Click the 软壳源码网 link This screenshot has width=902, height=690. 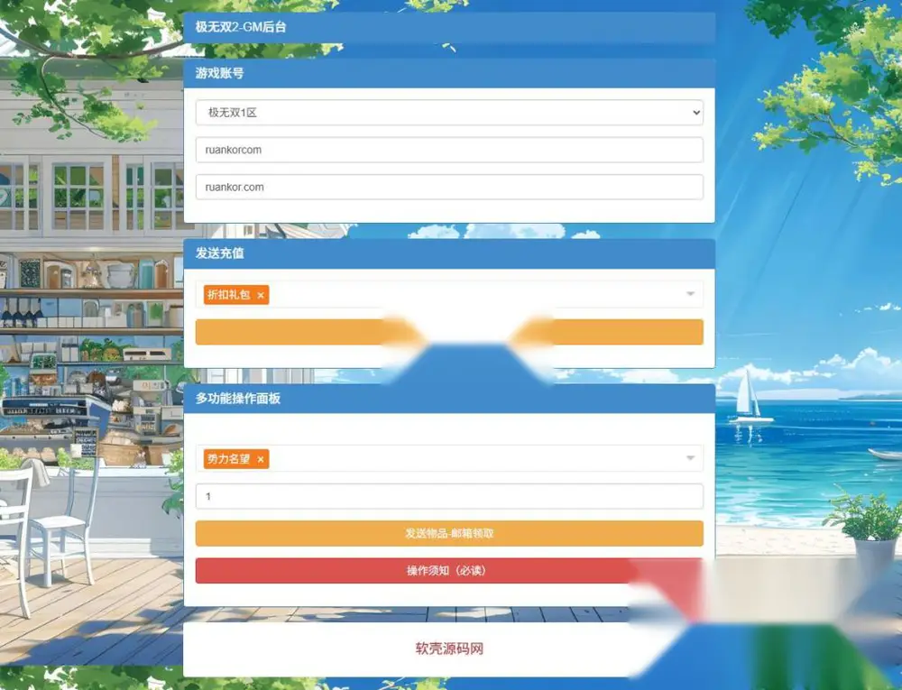(x=449, y=649)
